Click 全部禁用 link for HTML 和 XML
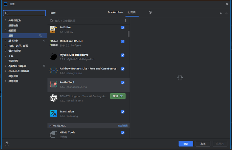Screen dimensions: 232x150 click(x=123, y=126)
